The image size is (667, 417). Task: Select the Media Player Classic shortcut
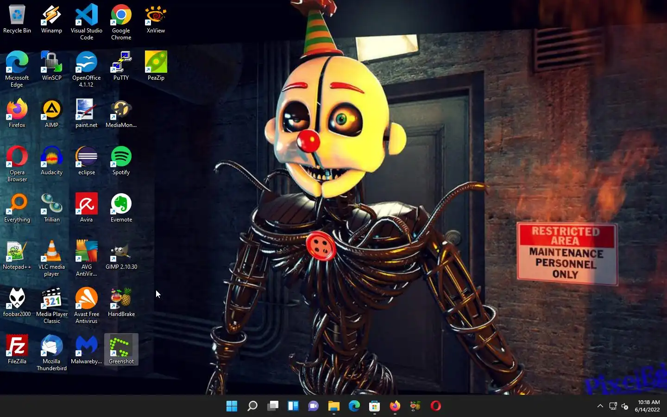pos(51,305)
